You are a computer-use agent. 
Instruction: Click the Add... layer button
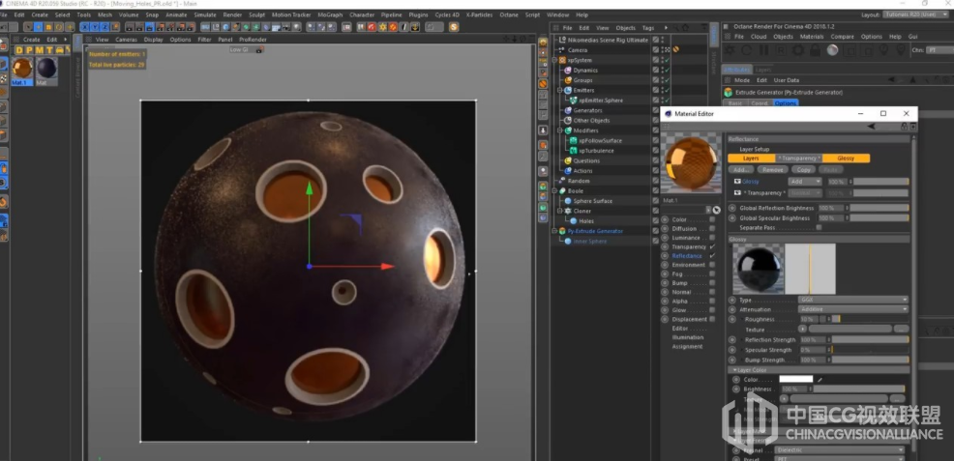click(741, 170)
